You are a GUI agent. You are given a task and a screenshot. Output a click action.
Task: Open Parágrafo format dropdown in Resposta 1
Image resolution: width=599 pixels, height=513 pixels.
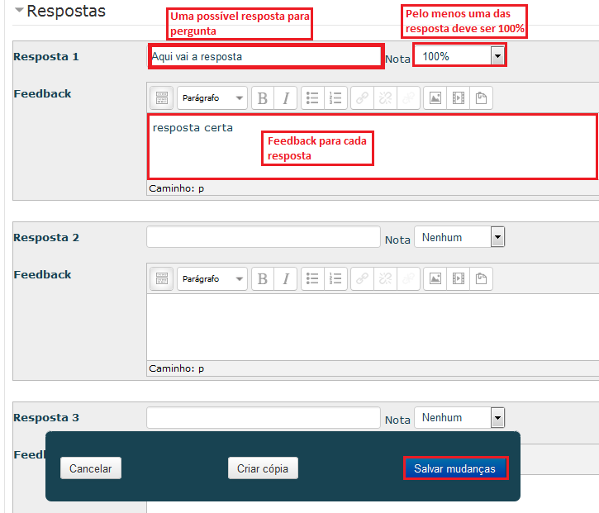(x=212, y=98)
